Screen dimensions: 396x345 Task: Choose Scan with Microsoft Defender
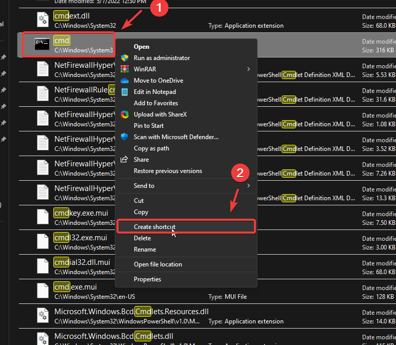tap(186, 137)
